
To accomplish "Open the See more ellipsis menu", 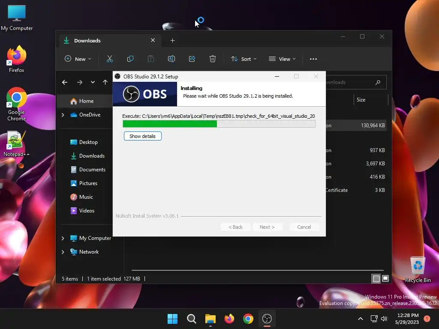I will 313,59.
